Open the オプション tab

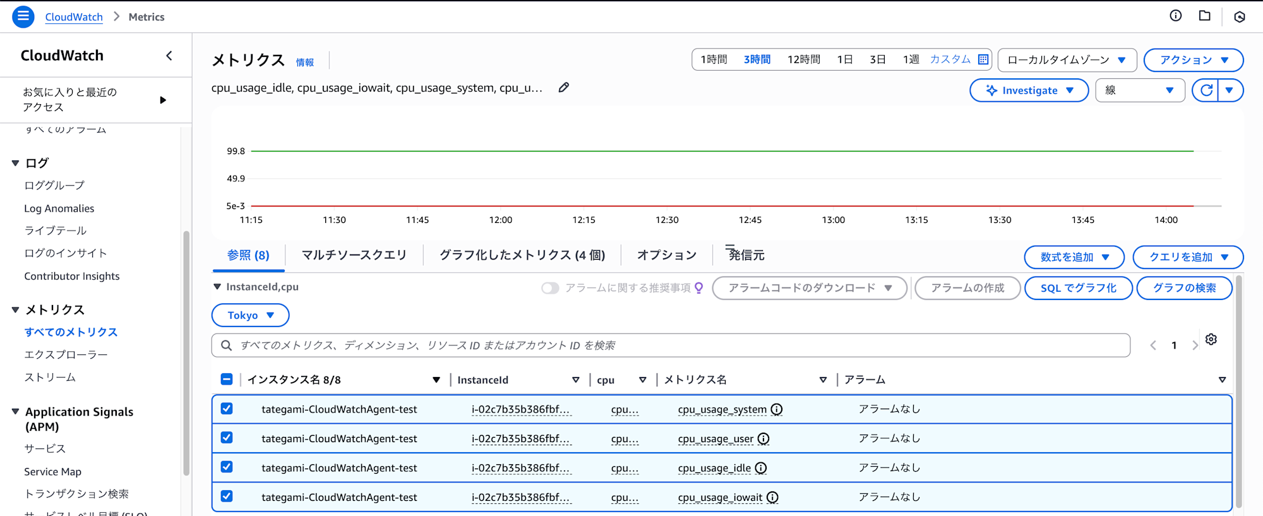pos(666,255)
